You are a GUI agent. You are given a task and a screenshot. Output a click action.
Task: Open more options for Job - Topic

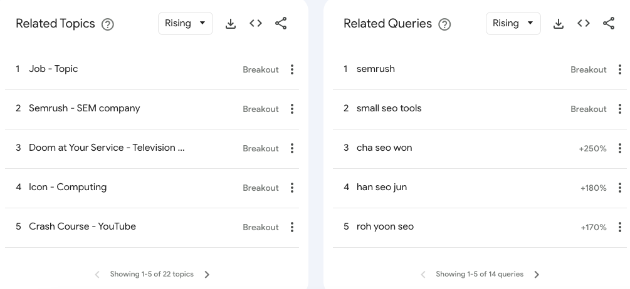point(292,69)
